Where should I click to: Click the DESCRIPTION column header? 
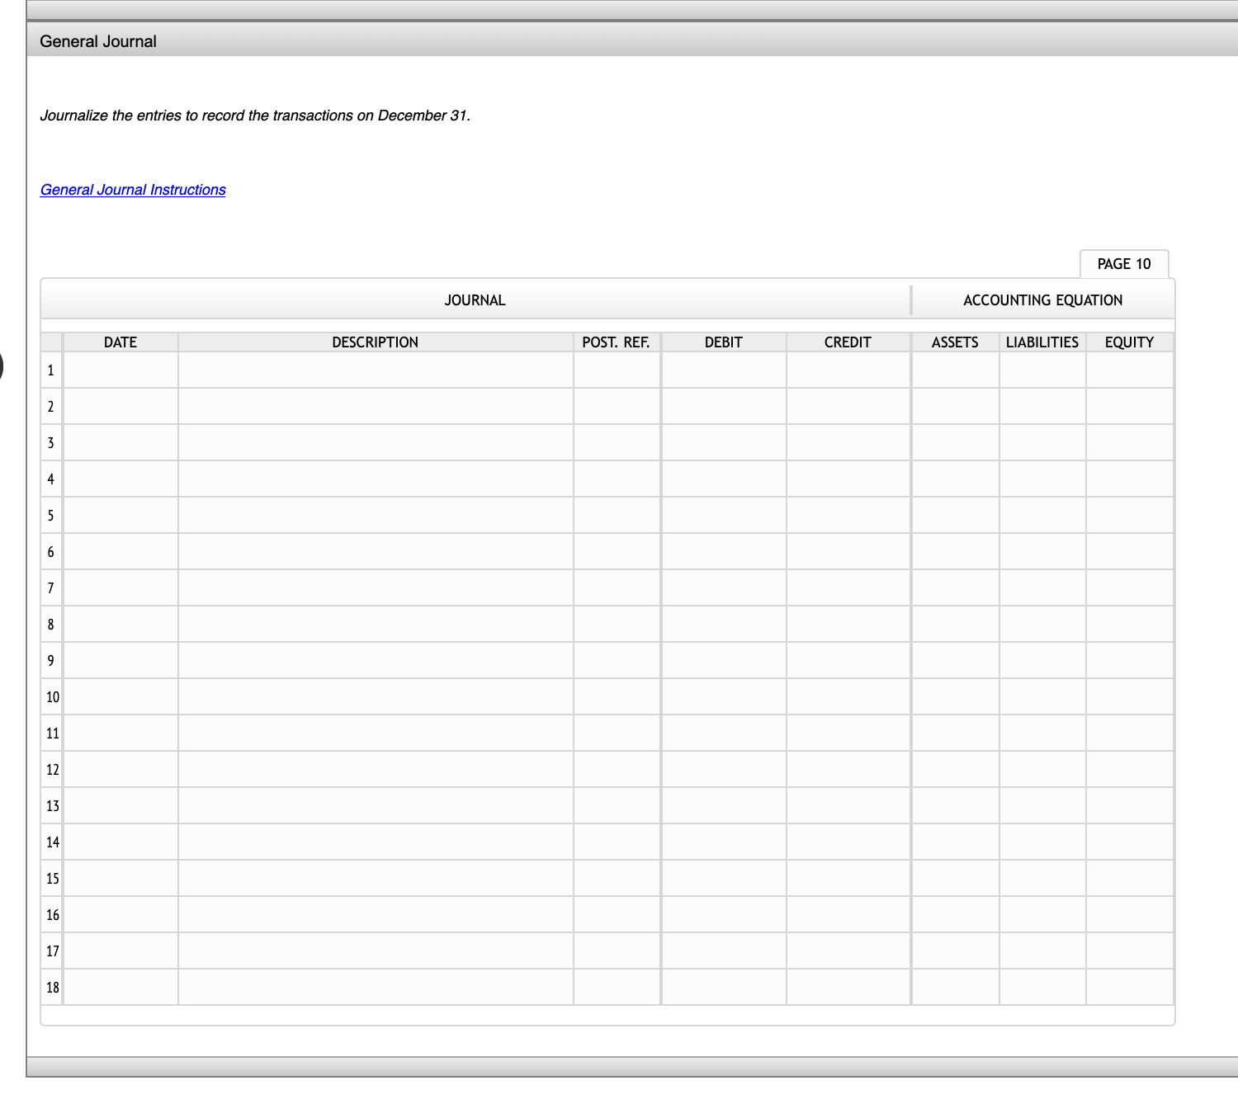pyautogui.click(x=375, y=342)
